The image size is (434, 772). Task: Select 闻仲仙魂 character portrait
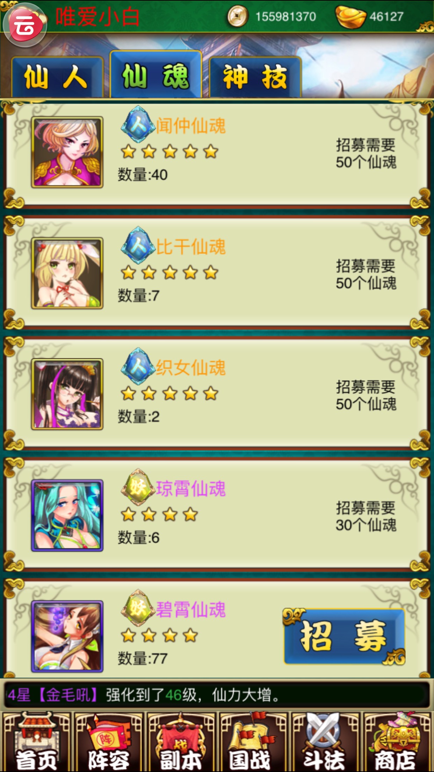coord(67,152)
